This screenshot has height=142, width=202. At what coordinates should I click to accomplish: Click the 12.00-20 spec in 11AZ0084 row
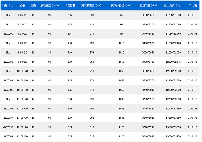[x=22, y=136]
